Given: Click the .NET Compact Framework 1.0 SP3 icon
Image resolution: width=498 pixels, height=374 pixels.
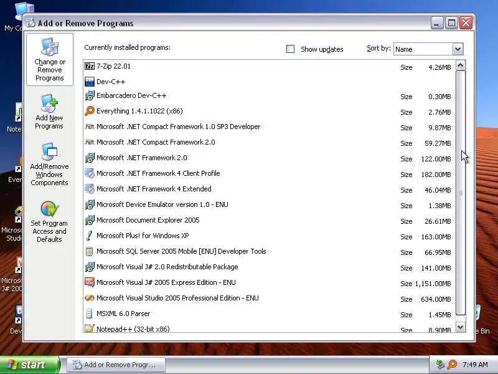Looking at the screenshot, I should pos(90,127).
